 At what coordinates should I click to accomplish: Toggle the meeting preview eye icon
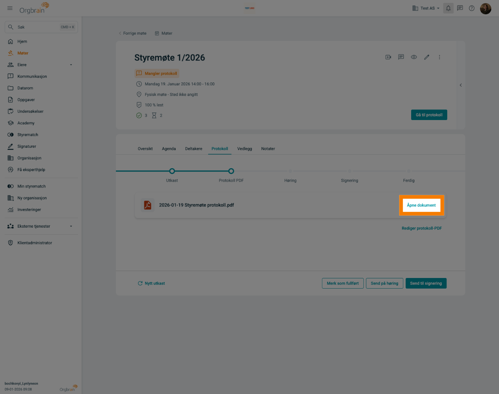(414, 57)
